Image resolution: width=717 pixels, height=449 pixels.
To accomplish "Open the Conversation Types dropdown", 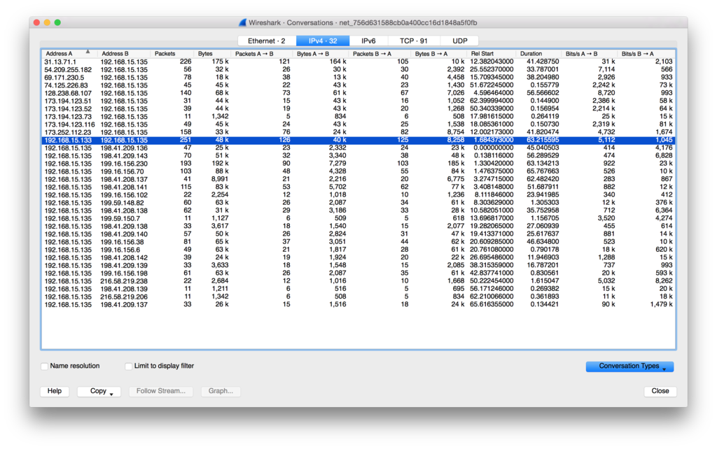I will (x=629, y=366).
